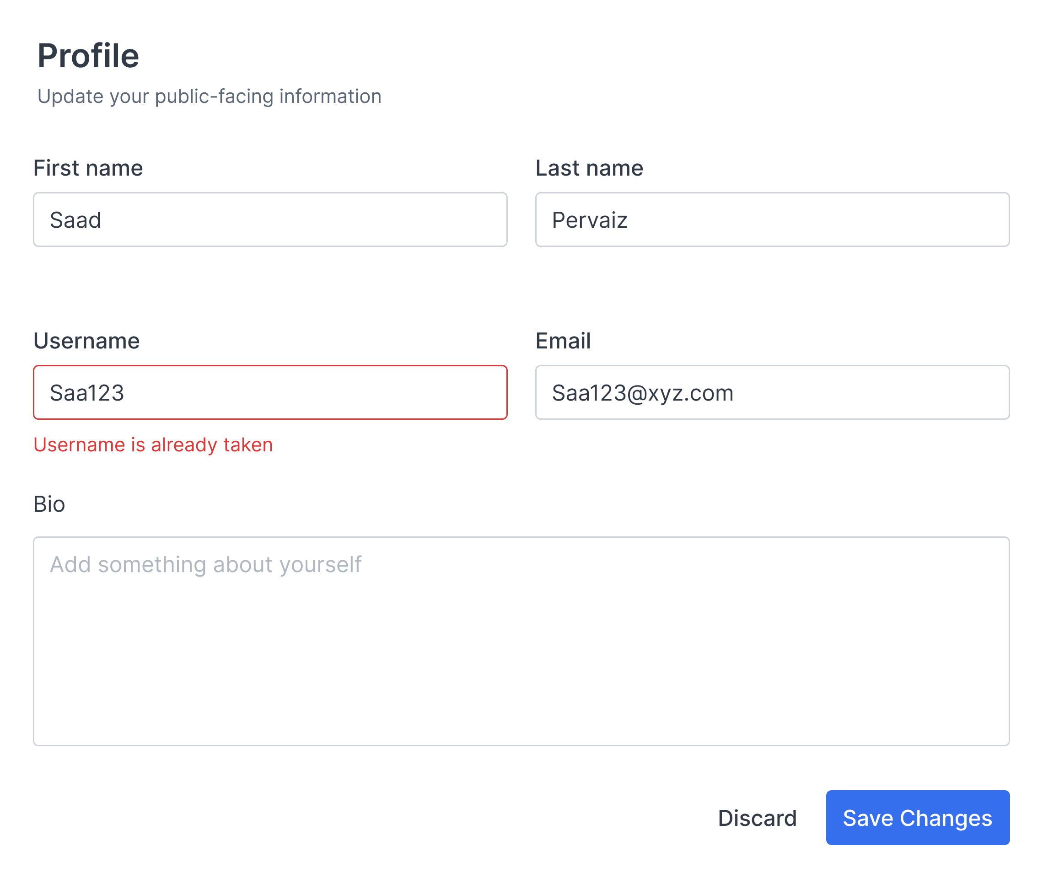
Task: Focus the Username field with Saa123
Action: pos(270,393)
